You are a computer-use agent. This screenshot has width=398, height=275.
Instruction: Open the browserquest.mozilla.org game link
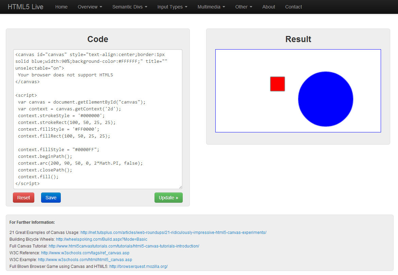pos(138,267)
